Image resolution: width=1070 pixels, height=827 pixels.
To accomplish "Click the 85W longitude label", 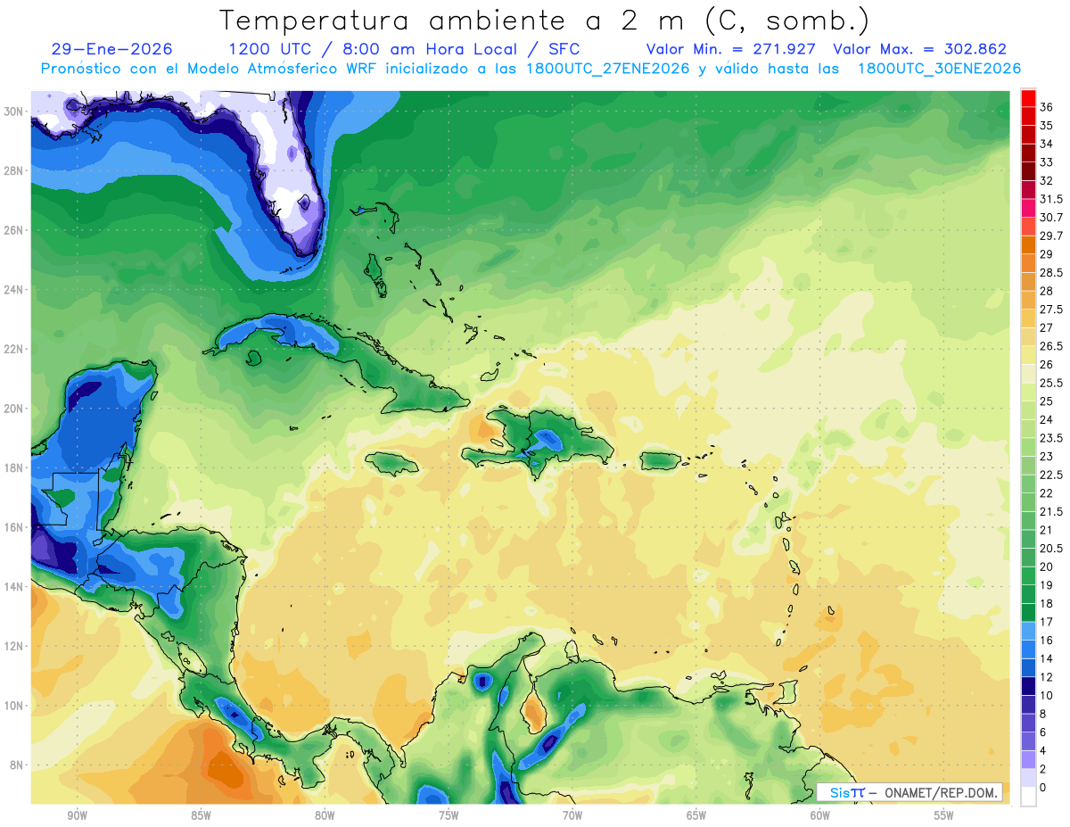I will [201, 815].
